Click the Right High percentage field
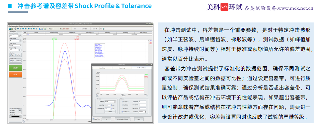Viewport: 319px width, 124px height. coord(142,108)
